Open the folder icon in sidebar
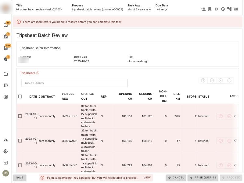Screen dimensions: 244x183 point(6,74)
